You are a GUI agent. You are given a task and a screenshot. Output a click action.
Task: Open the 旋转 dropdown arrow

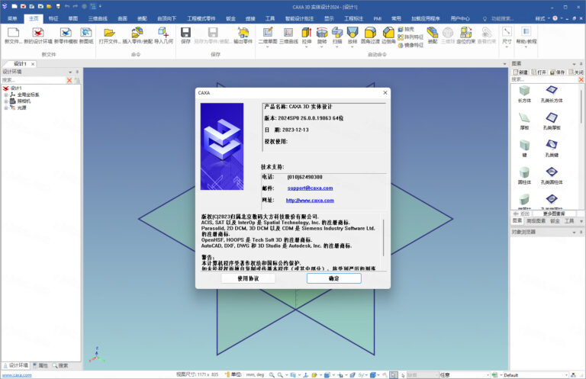(x=322, y=47)
